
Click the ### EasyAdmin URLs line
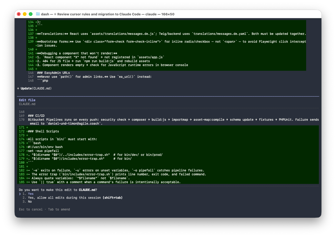coord(53,73)
